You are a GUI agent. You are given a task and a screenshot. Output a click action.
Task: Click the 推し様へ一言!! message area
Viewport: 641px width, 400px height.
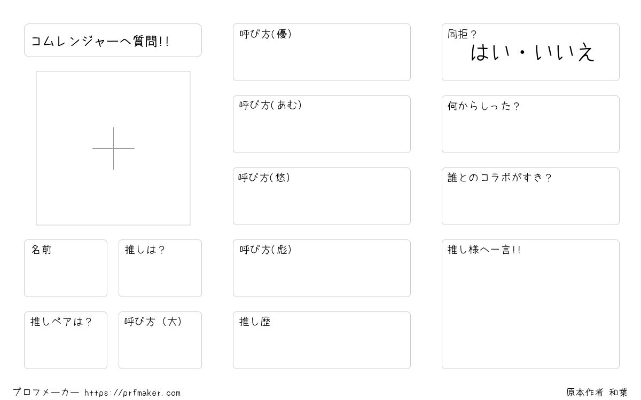click(530, 304)
